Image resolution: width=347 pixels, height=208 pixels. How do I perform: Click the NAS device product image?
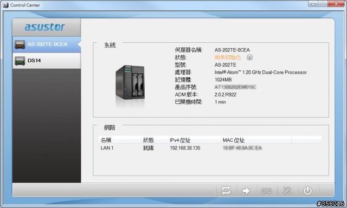point(130,82)
